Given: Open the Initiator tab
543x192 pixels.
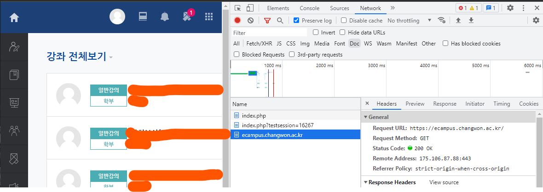Looking at the screenshot, I should tap(475, 104).
